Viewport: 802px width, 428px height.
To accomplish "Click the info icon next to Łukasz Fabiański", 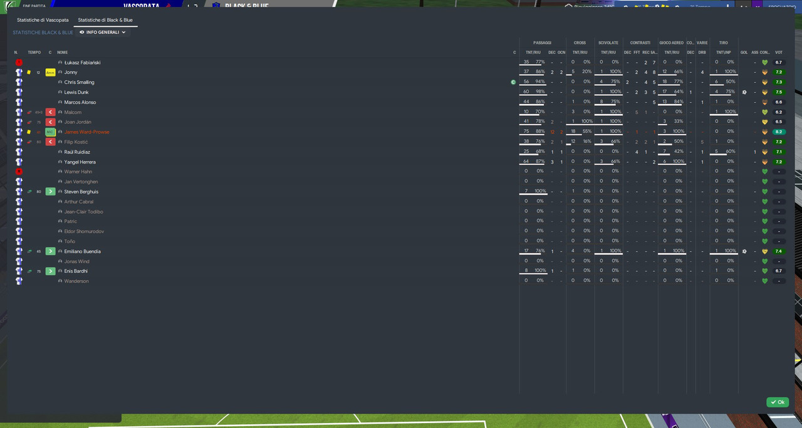I will click(60, 63).
